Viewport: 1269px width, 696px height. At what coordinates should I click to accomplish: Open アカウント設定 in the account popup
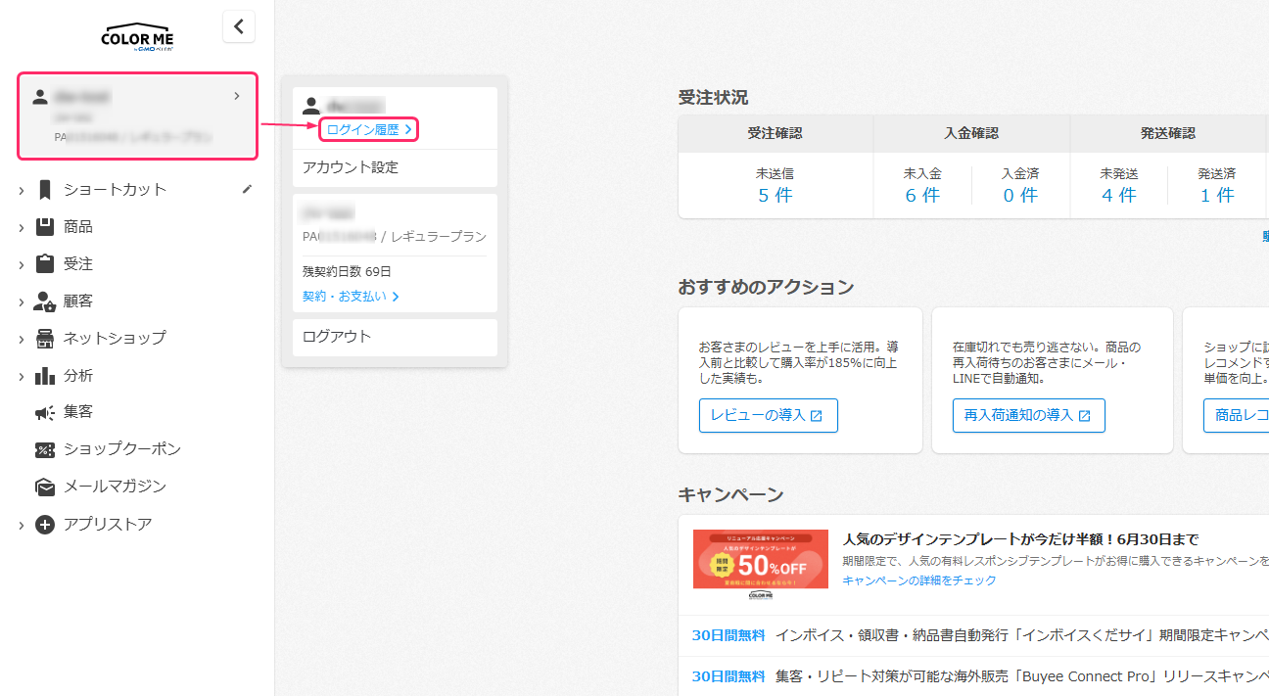click(351, 167)
